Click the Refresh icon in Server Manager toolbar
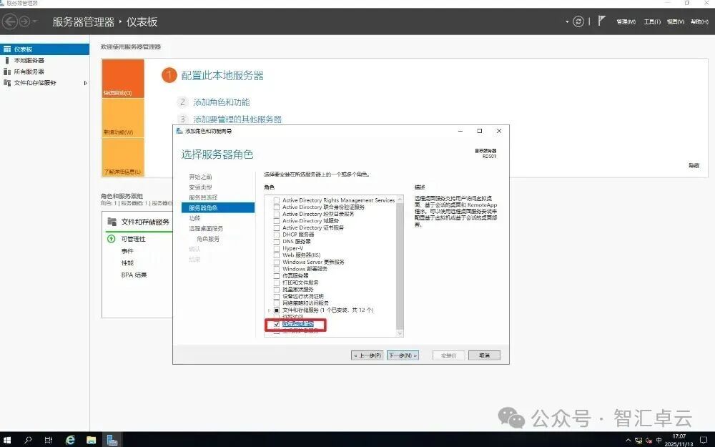This screenshot has height=447, width=715. [578, 21]
